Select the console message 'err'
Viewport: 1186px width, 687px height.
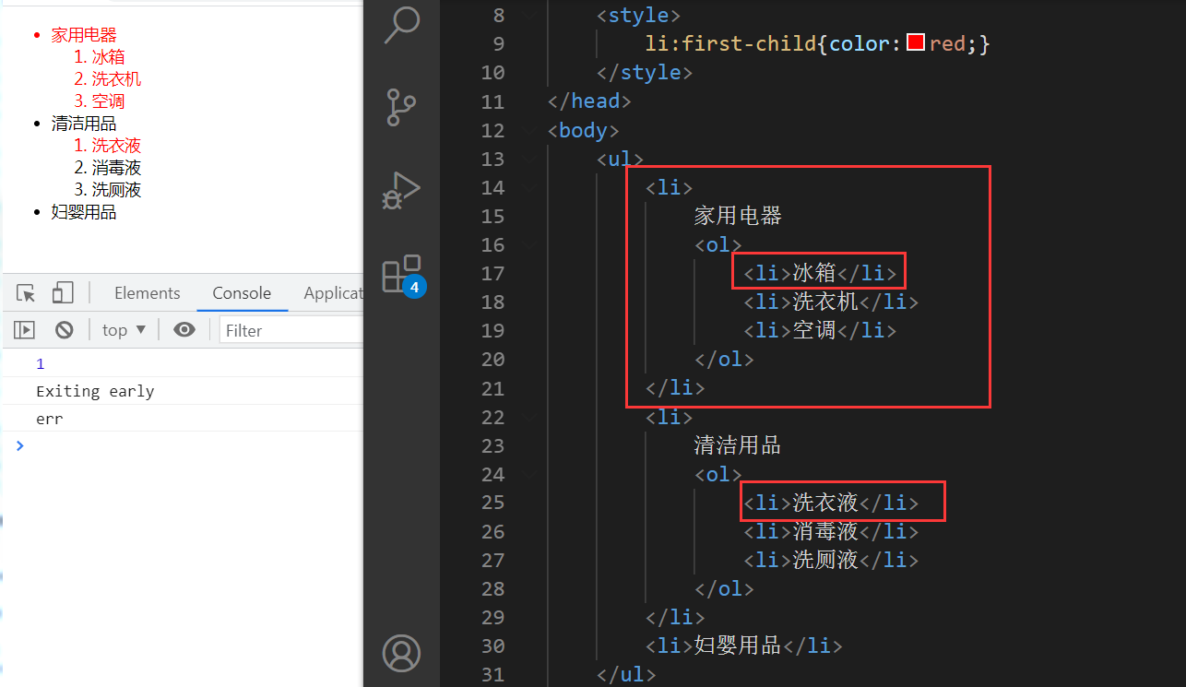coord(49,419)
